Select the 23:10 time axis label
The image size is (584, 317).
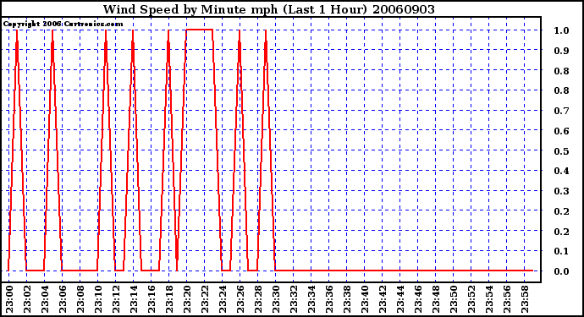pos(98,300)
